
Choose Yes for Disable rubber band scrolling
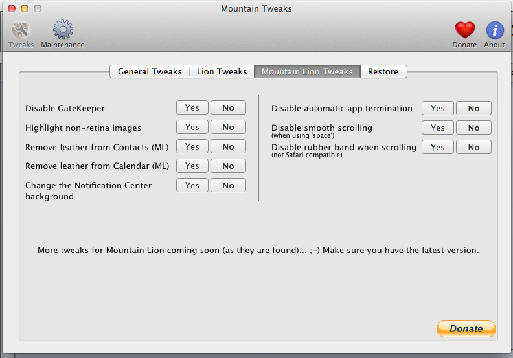click(x=437, y=147)
